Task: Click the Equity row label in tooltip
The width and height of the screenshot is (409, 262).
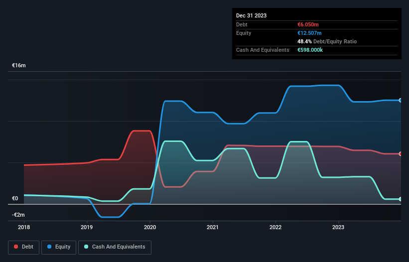Action: point(244,33)
